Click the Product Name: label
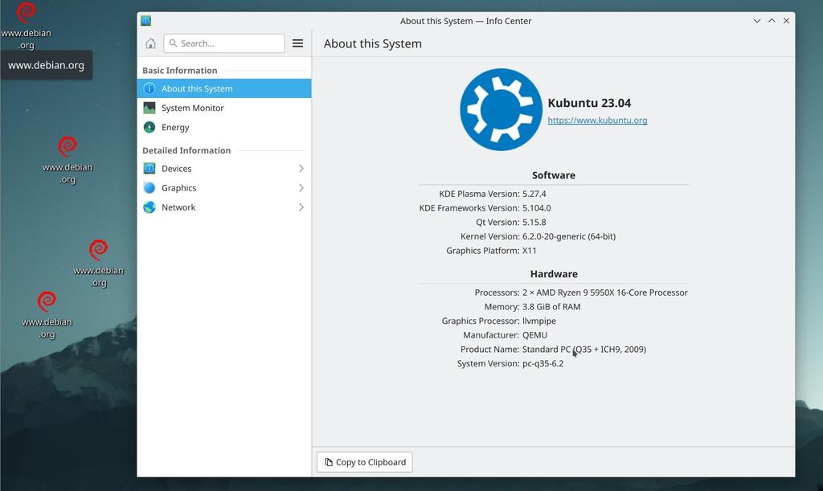 (x=489, y=350)
